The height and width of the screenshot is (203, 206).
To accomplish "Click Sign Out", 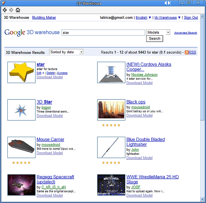I will click(x=191, y=17).
